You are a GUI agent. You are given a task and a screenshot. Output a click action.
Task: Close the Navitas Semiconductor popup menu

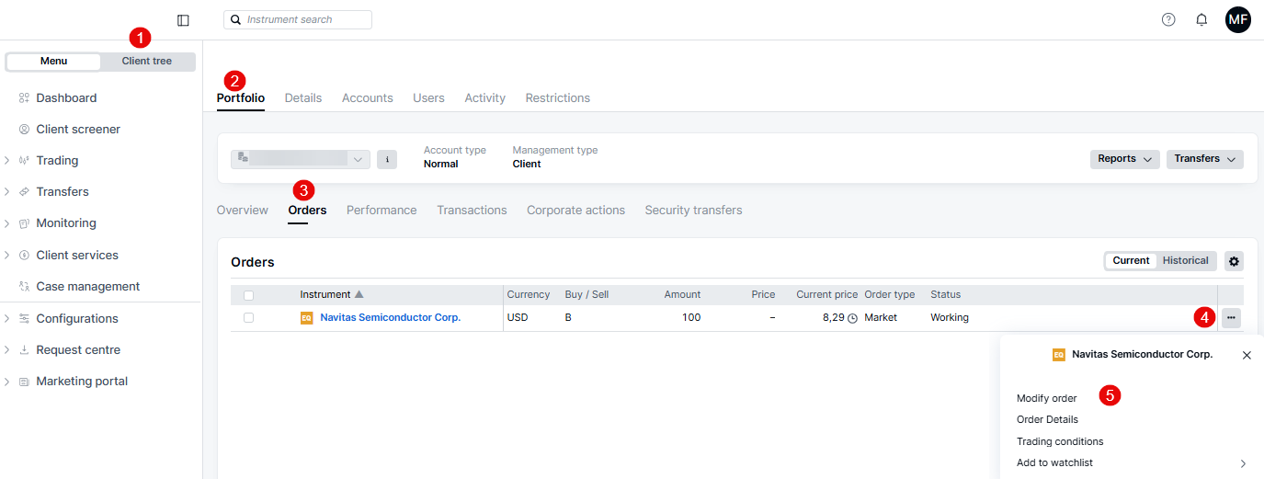(x=1247, y=355)
